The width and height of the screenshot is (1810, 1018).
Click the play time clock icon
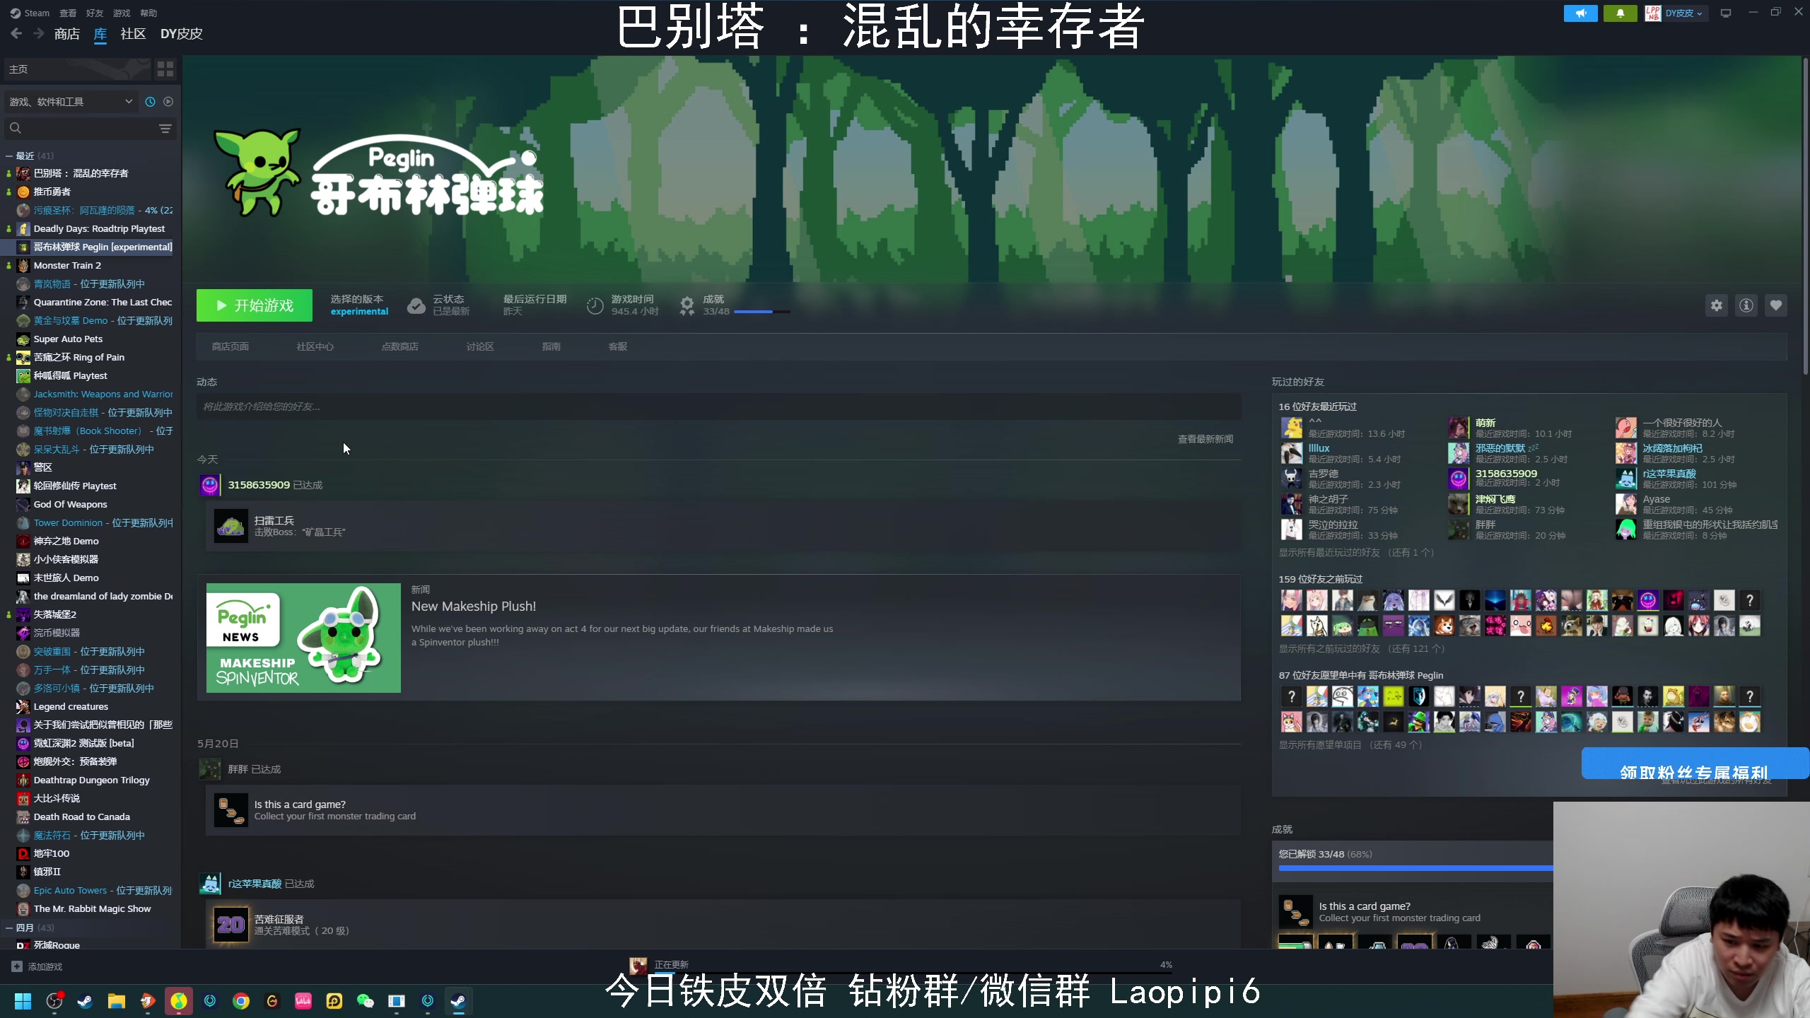pos(595,305)
